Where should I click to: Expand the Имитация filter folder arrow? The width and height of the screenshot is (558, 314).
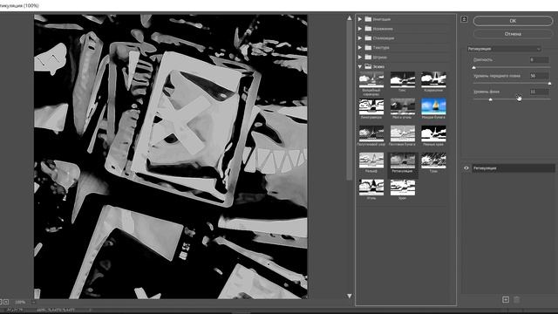point(360,19)
